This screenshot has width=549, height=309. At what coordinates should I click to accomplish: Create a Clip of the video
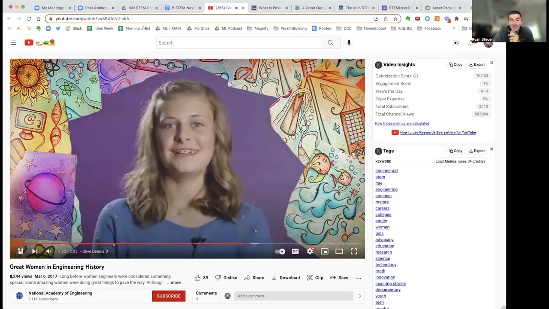point(315,278)
